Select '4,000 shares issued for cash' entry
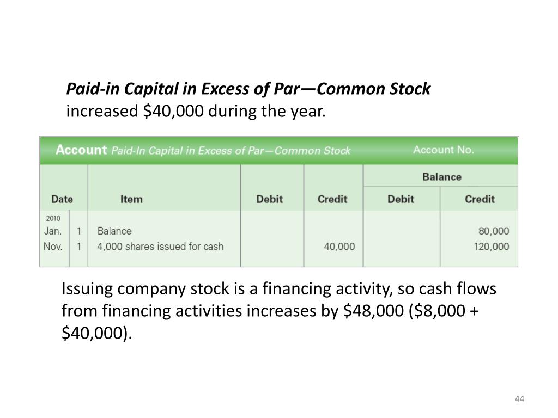 [x=161, y=247]
